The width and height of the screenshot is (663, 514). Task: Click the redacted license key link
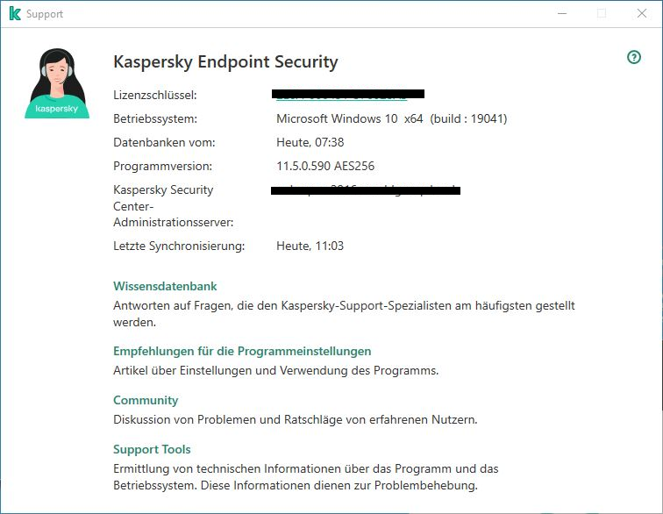pyautogui.click(x=349, y=94)
